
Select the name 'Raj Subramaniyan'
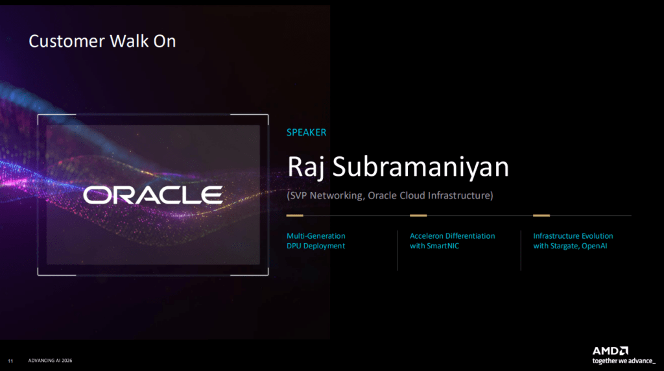pos(398,167)
